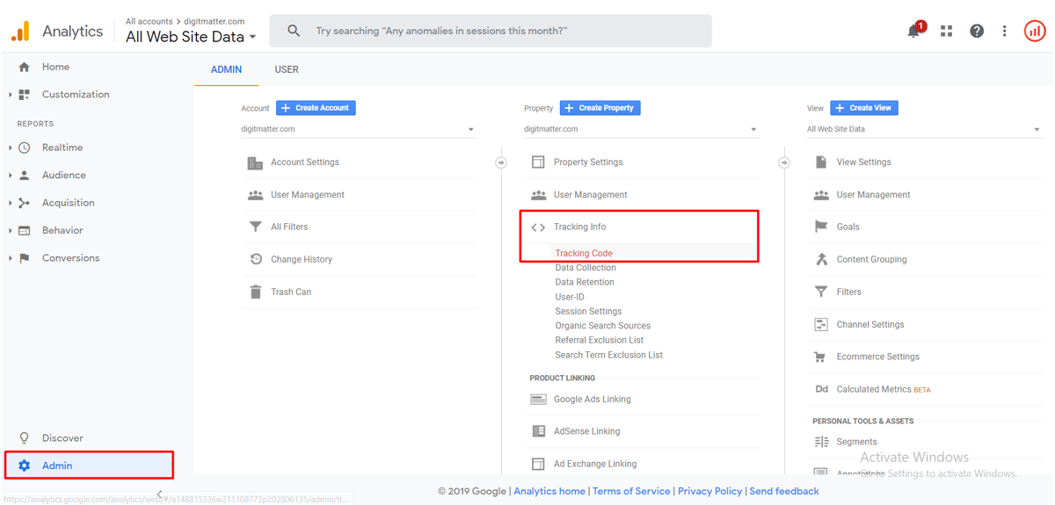Click the Google Ads Linking icon
1055x505 pixels.
point(538,399)
